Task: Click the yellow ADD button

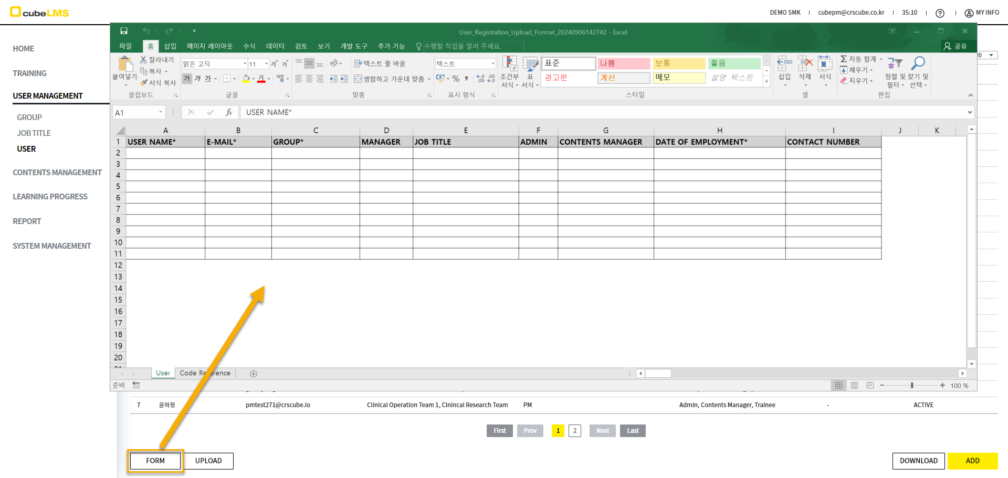Action: (x=972, y=461)
